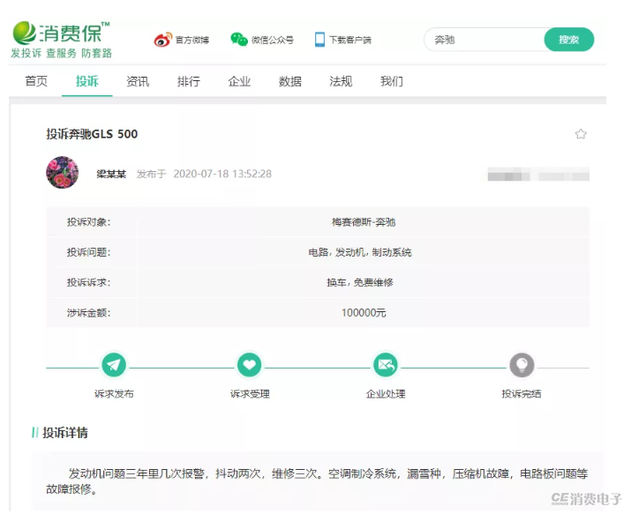
Task: Click the value 梅赛德斯-奔驰
Action: click(x=363, y=222)
